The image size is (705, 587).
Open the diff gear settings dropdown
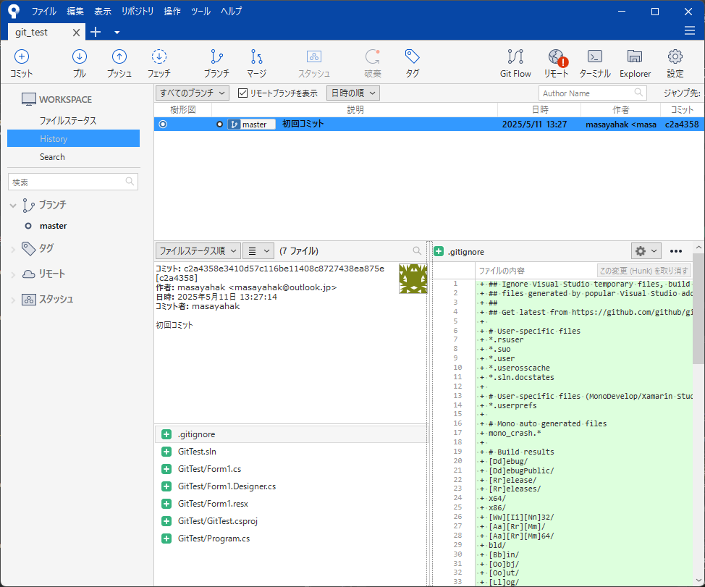point(646,251)
